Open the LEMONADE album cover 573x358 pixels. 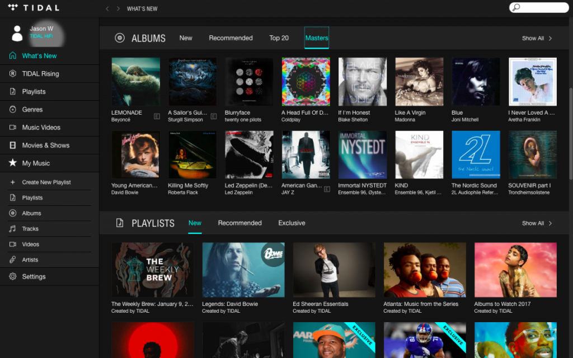point(135,82)
